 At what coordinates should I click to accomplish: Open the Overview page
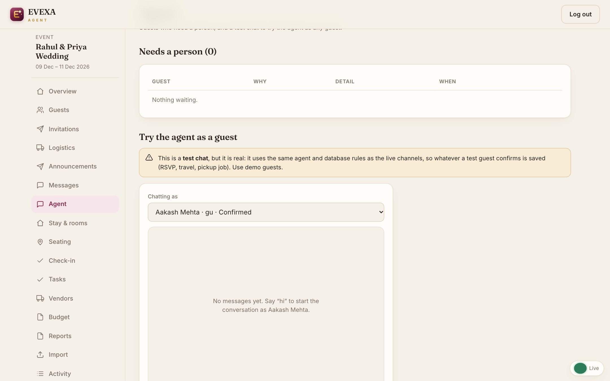pyautogui.click(x=62, y=91)
